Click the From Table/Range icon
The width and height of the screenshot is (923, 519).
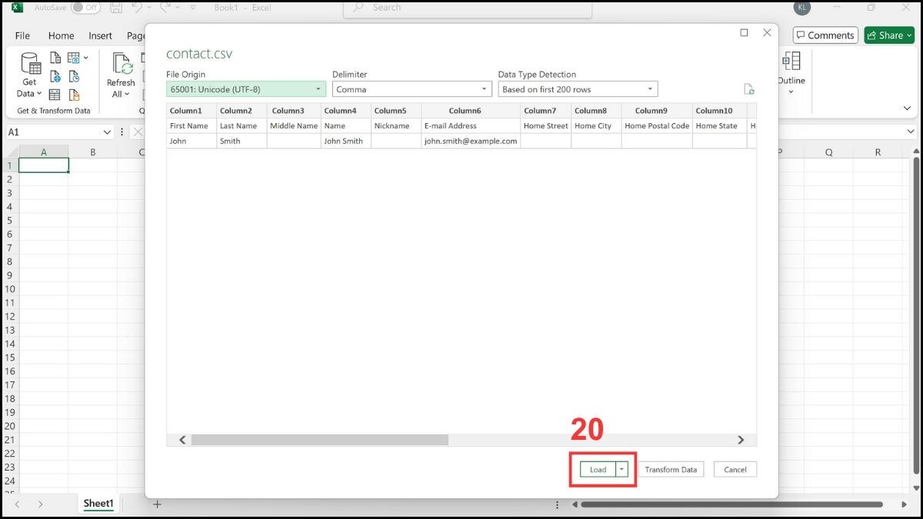click(x=55, y=94)
